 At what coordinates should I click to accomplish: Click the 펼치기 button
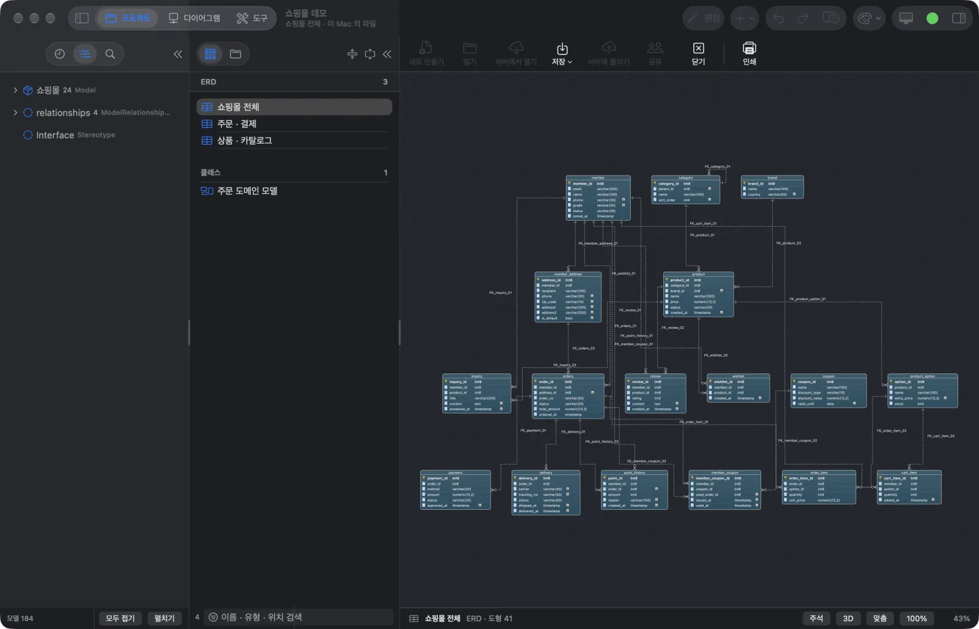point(165,618)
